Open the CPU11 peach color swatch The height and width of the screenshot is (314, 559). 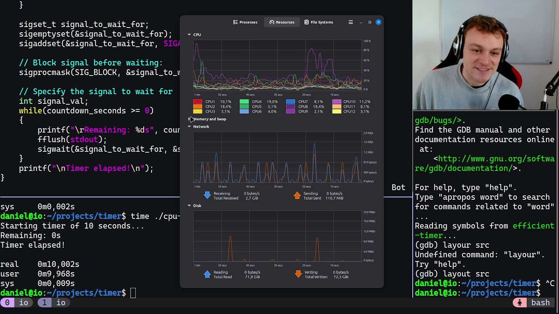337,106
